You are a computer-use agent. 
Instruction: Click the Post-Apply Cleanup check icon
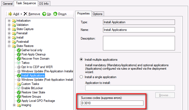click(x=19, y=54)
